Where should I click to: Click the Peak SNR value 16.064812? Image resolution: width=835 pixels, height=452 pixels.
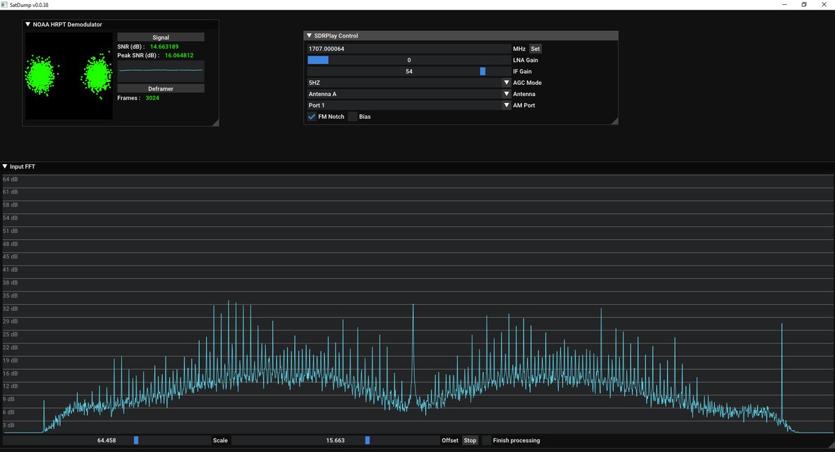click(179, 56)
